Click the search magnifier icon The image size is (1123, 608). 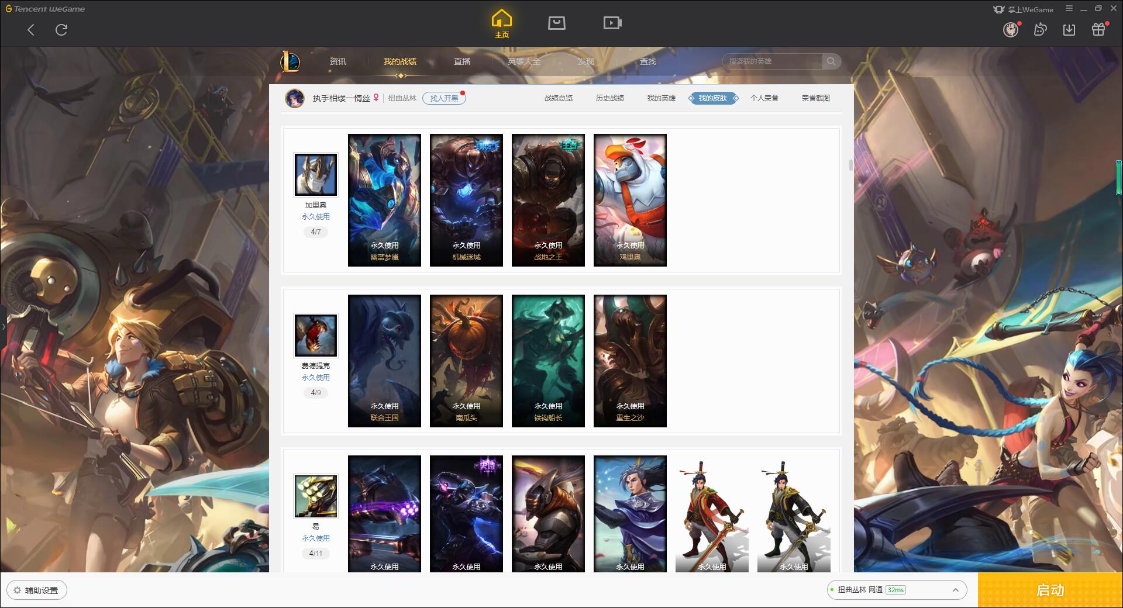point(831,61)
